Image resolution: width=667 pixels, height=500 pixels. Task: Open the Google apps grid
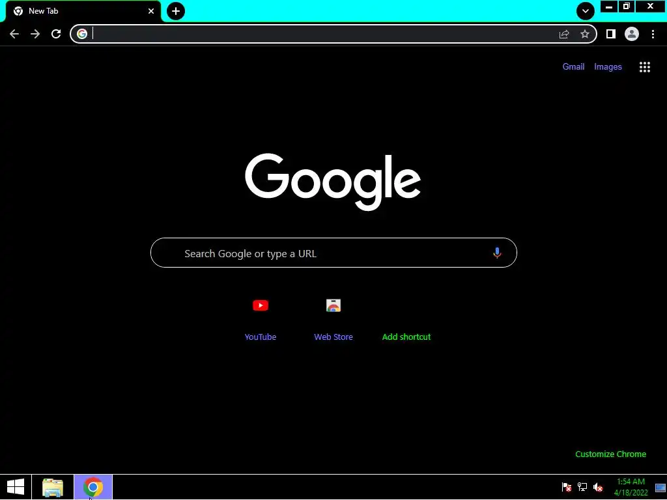(645, 67)
